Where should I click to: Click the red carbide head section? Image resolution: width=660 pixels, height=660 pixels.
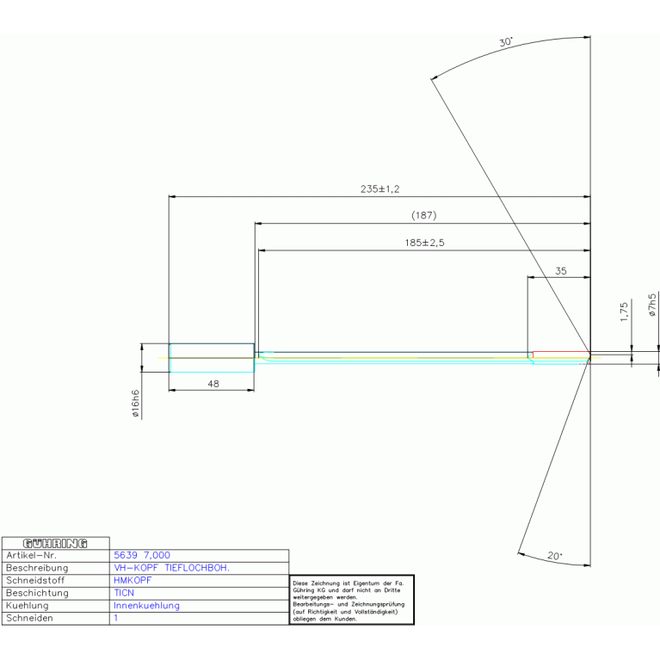561,355
